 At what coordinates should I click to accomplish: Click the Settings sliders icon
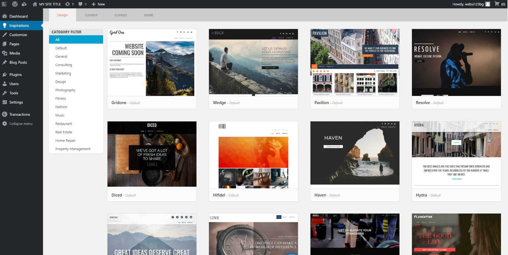coord(5,102)
